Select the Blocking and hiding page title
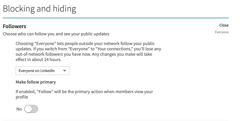 pyautogui.click(x=39, y=9)
